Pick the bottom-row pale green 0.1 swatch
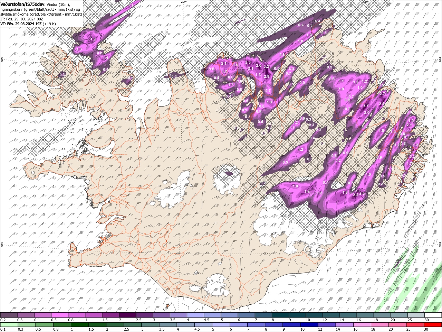 9,325
